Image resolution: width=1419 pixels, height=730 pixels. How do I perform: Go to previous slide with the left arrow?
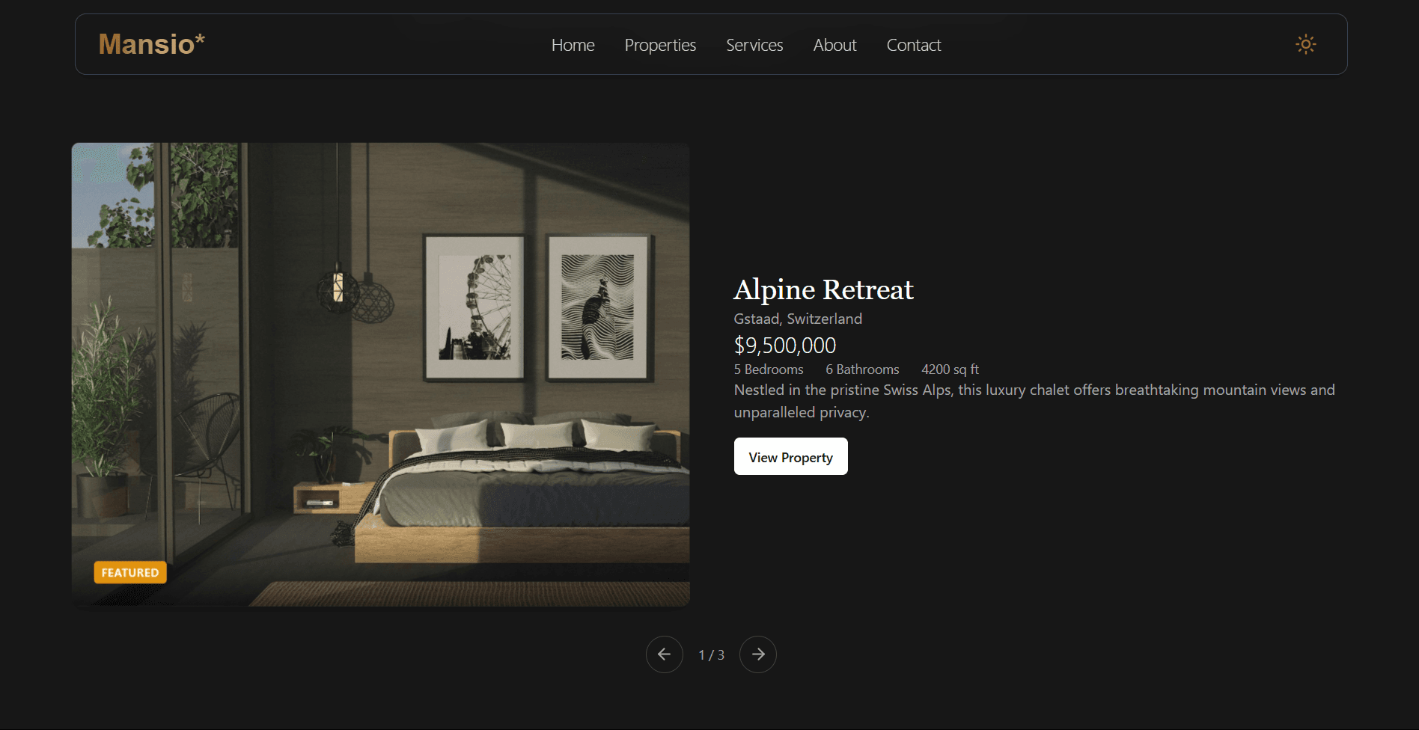[x=665, y=654]
